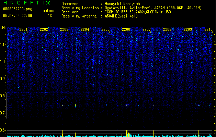Click the 2210 time marker
This screenshot has height=137, width=216.
[x=208, y=29]
